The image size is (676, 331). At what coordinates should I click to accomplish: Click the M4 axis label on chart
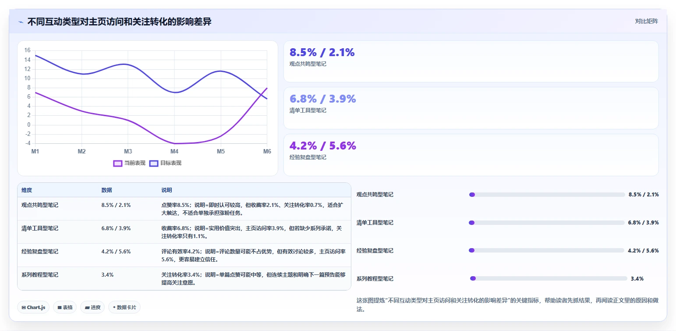click(174, 151)
